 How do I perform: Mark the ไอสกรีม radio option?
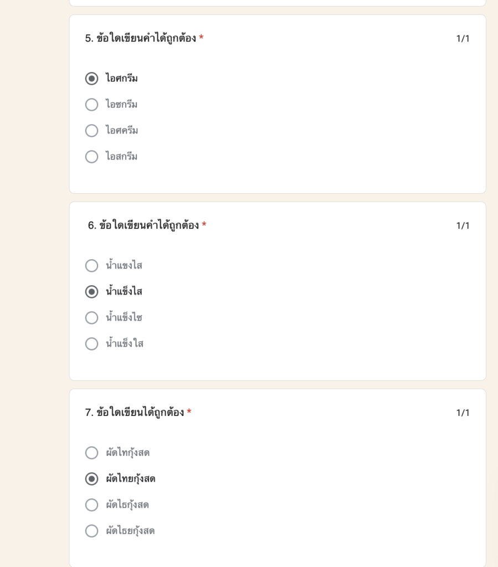click(x=91, y=157)
